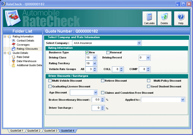The image size is (193, 135).
Task: Open the Applied to dropdown
Action: coord(183,100)
